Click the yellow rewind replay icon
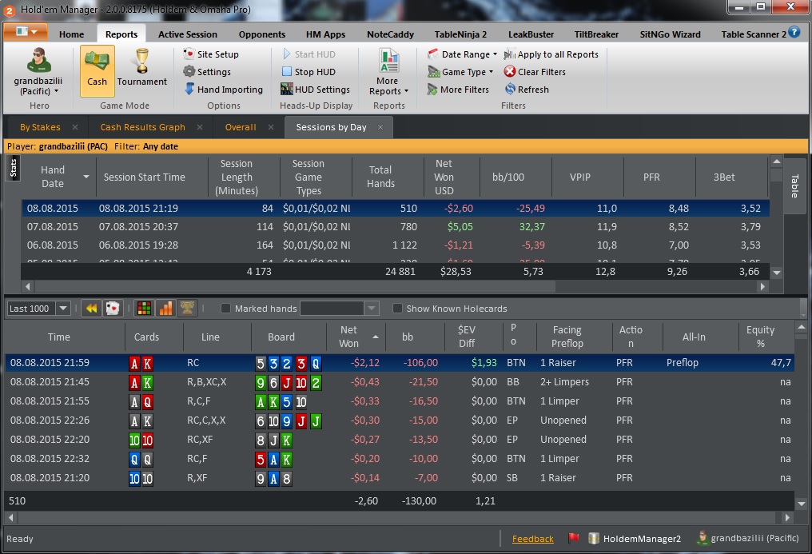 (x=91, y=309)
